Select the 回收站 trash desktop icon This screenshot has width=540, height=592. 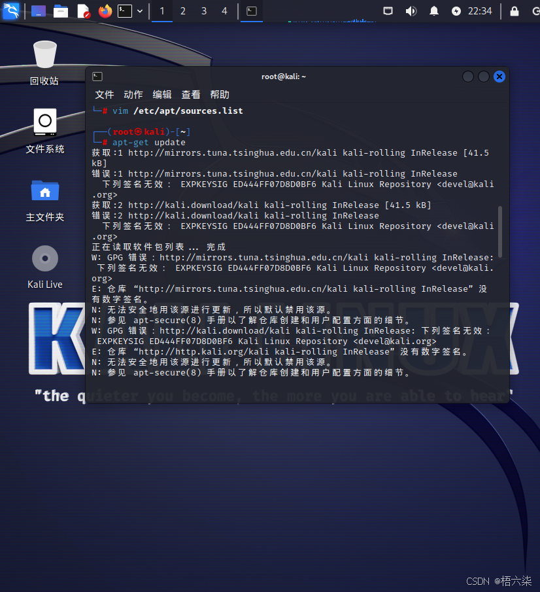pos(44,63)
